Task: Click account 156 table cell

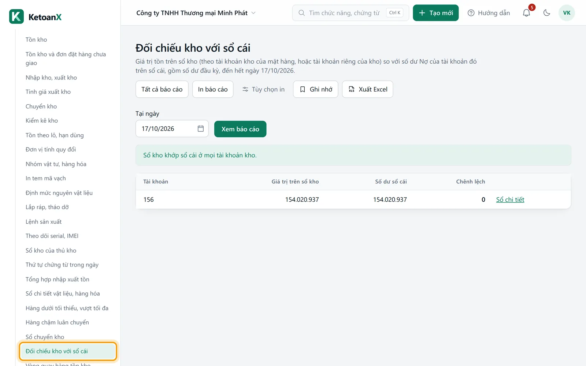Action: coord(148,199)
